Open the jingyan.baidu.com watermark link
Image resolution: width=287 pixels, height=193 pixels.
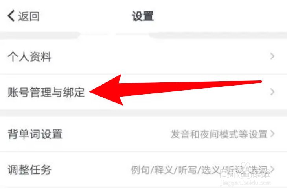[x=246, y=183]
